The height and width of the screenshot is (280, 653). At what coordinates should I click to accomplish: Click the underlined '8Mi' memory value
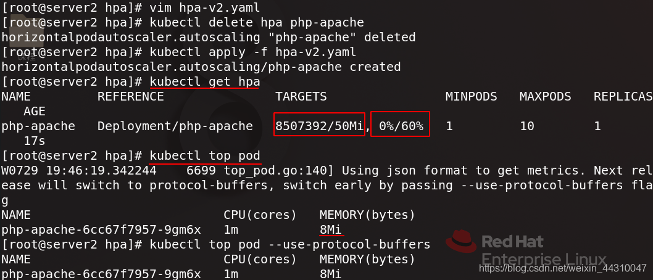tap(331, 229)
